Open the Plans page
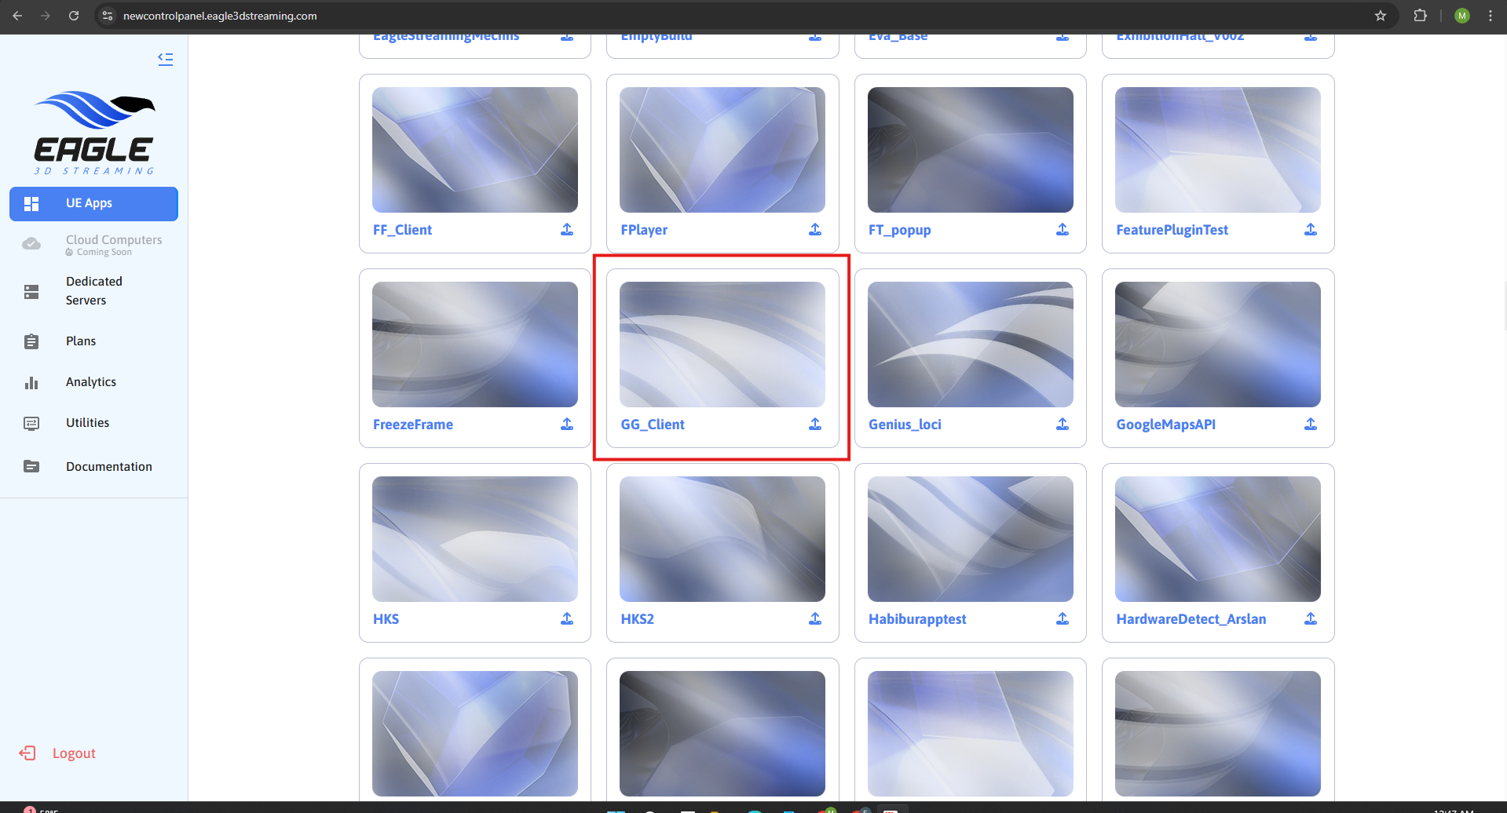1507x813 pixels. (81, 341)
